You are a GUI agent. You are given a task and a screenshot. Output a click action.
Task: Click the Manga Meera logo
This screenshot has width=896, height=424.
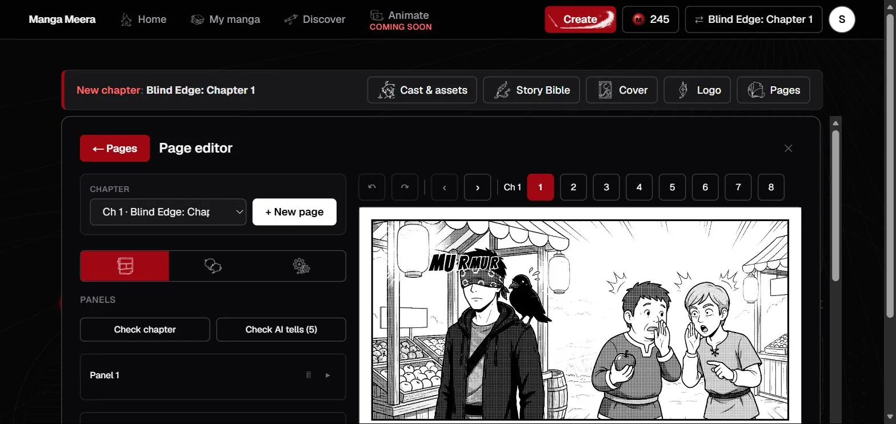pos(62,19)
